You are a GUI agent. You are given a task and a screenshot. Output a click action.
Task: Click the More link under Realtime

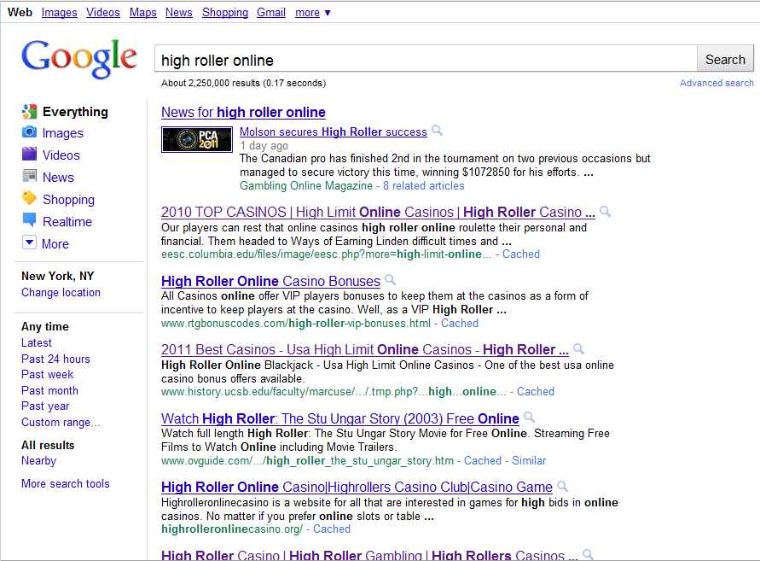[55, 244]
